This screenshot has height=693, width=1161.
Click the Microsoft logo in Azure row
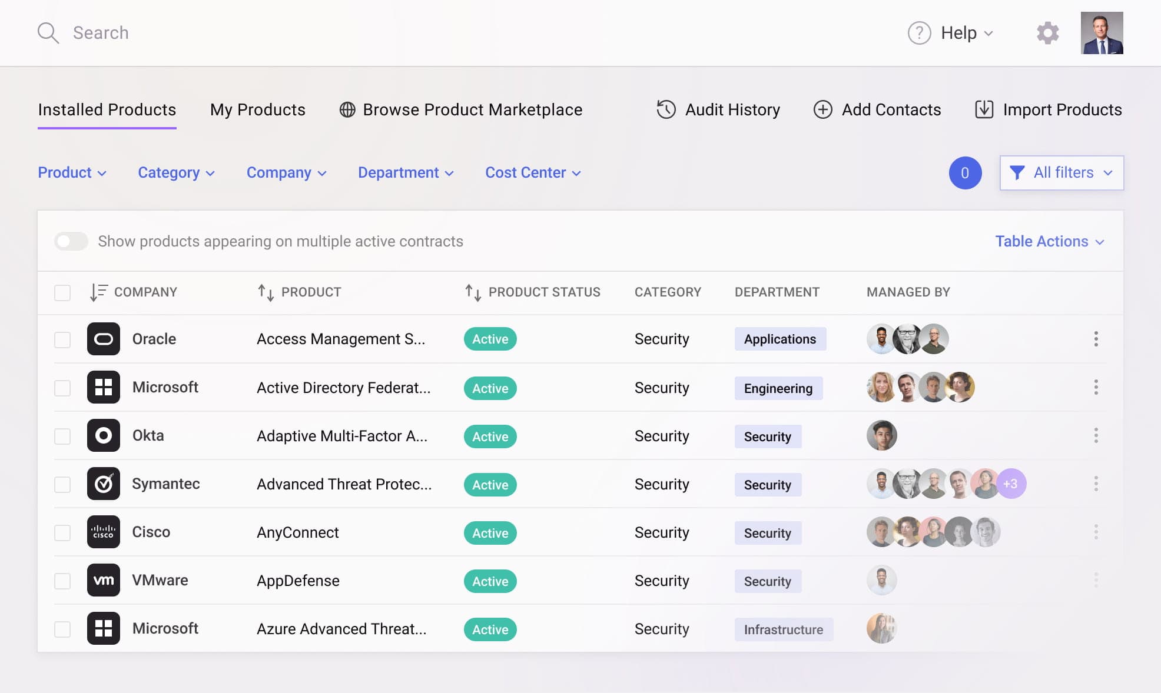(x=104, y=628)
